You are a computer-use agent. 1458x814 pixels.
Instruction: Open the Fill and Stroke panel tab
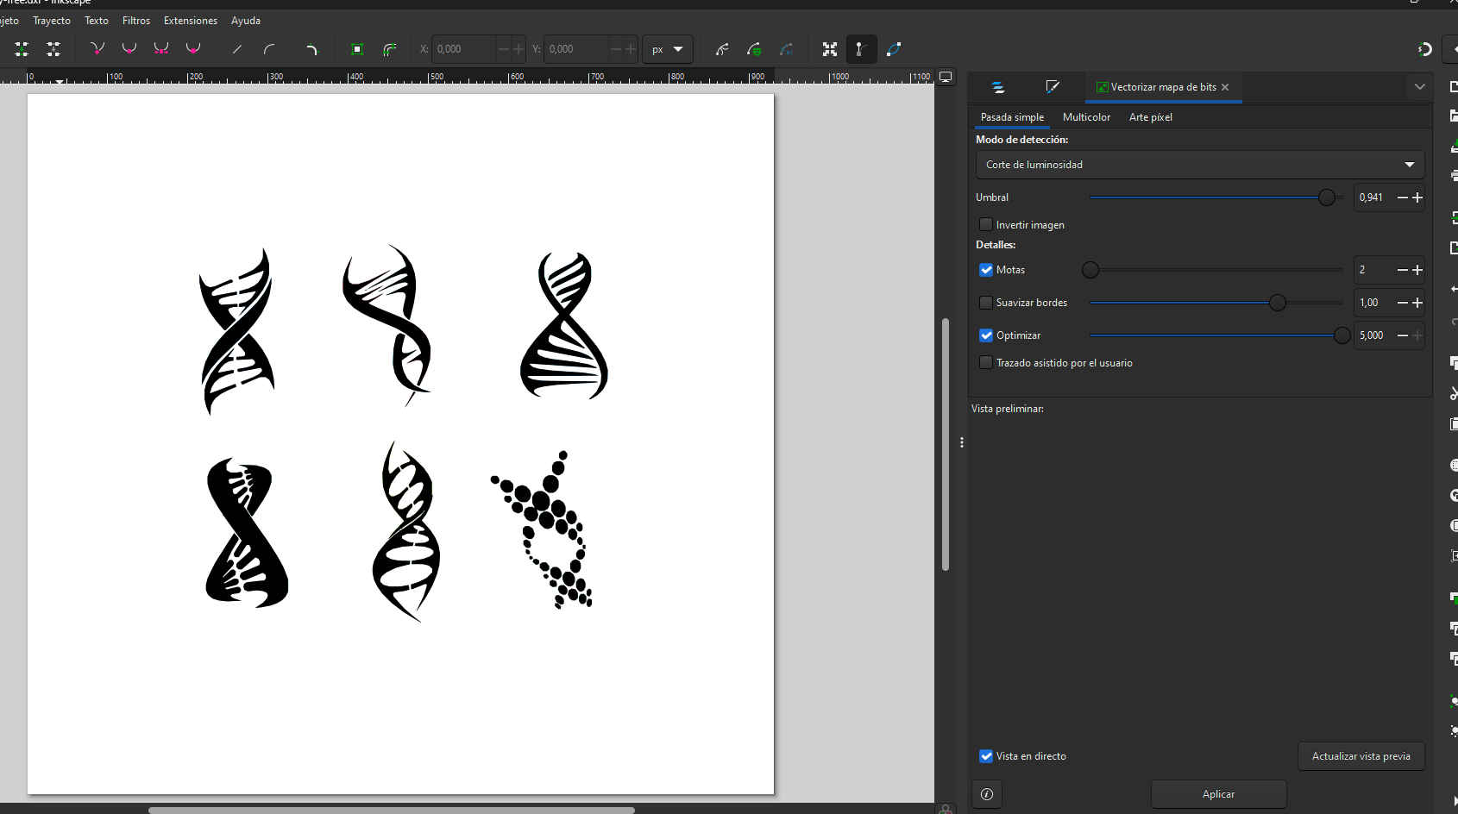(1053, 87)
